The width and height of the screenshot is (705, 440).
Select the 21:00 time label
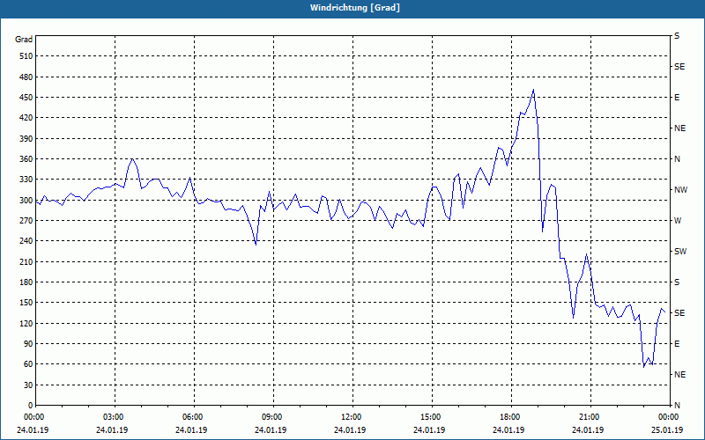(590, 417)
